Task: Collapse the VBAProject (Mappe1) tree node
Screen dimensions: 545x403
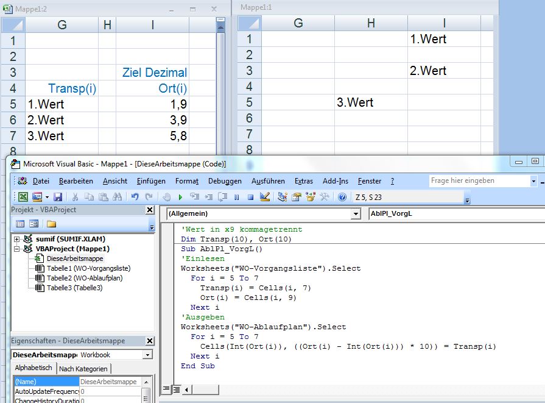Action: pos(17,249)
